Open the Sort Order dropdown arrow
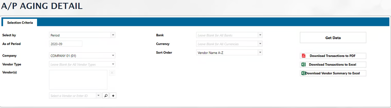Screen dimensions: 391x108 click(260, 53)
